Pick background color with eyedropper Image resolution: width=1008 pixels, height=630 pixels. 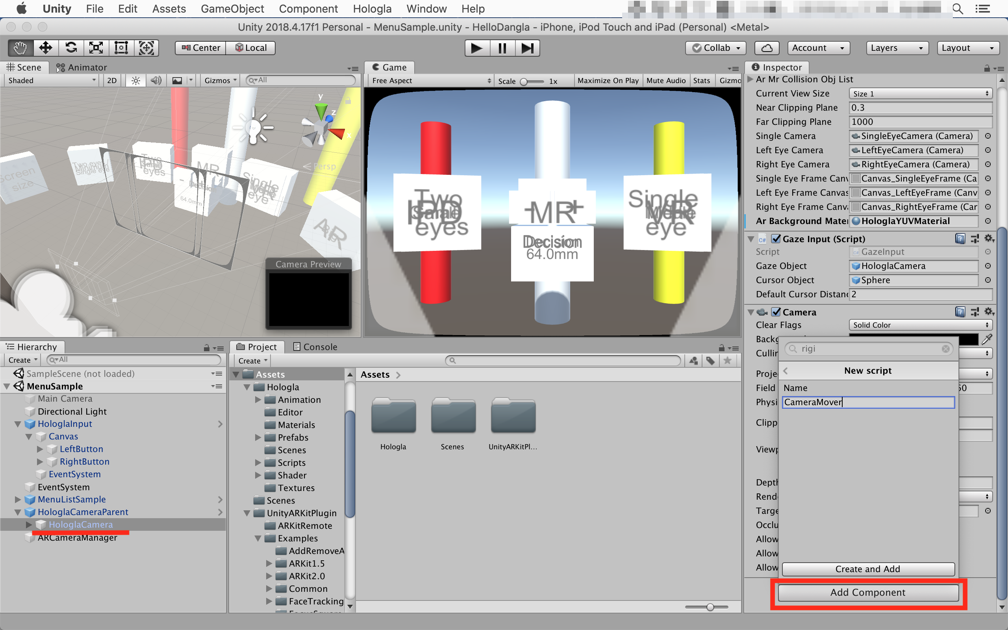point(987,339)
